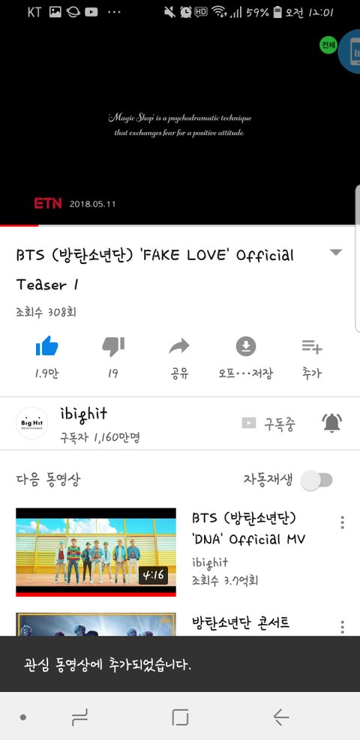360x740 pixels.
Task: Open the DNA Official MV thumbnail
Action: click(x=96, y=552)
